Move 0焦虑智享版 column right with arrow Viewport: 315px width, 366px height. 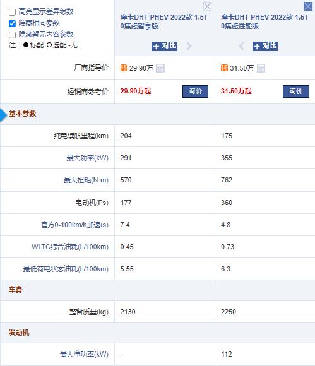tap(189, 46)
